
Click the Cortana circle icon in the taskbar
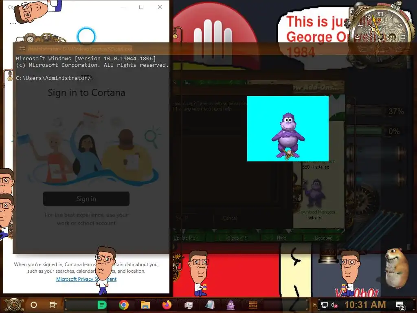[34, 305]
